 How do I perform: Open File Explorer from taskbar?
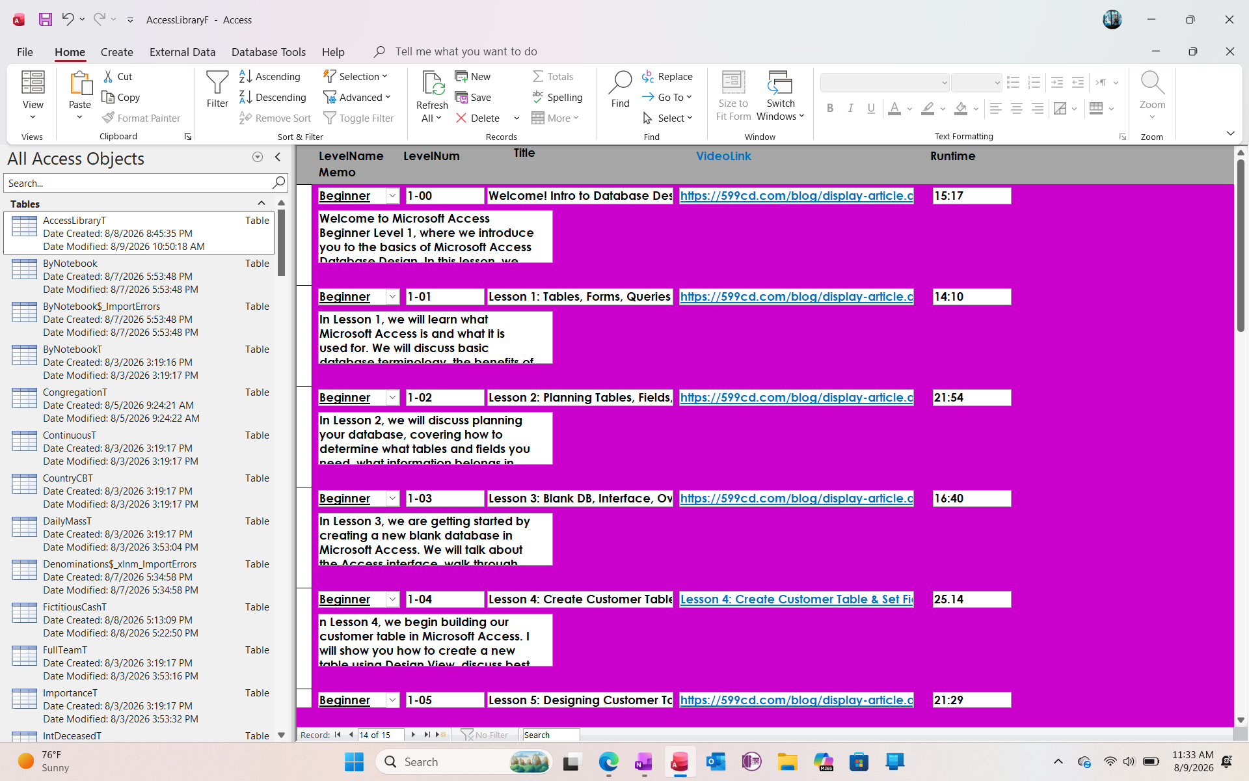pos(787,761)
